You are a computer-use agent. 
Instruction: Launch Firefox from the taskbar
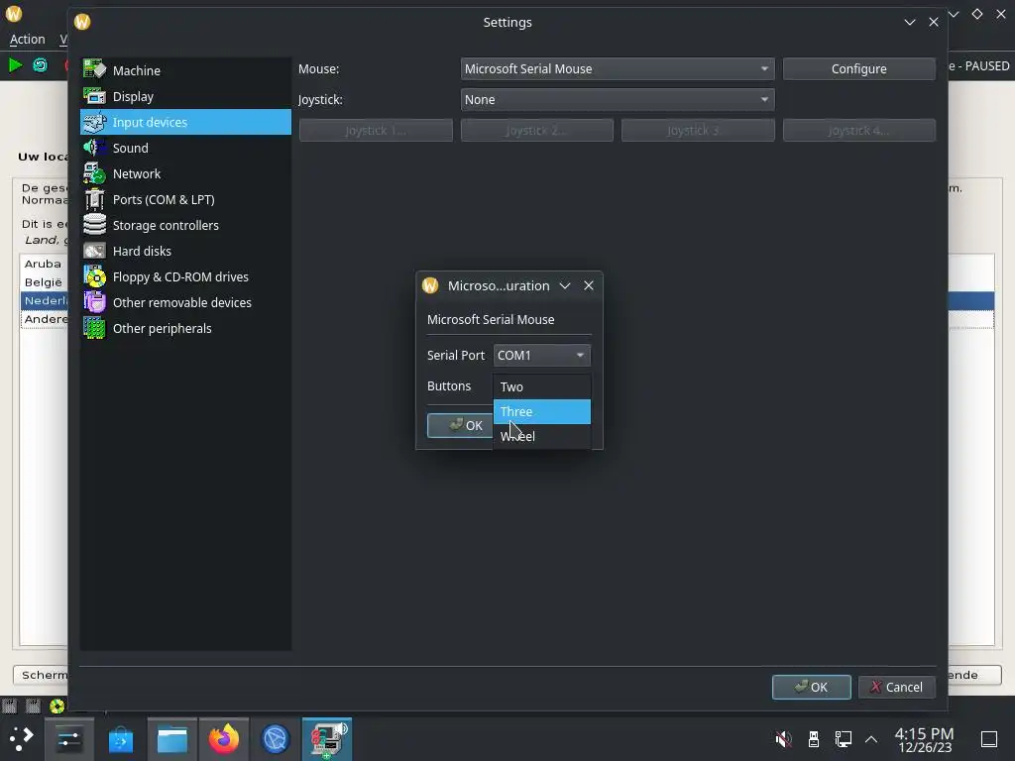tap(223, 739)
